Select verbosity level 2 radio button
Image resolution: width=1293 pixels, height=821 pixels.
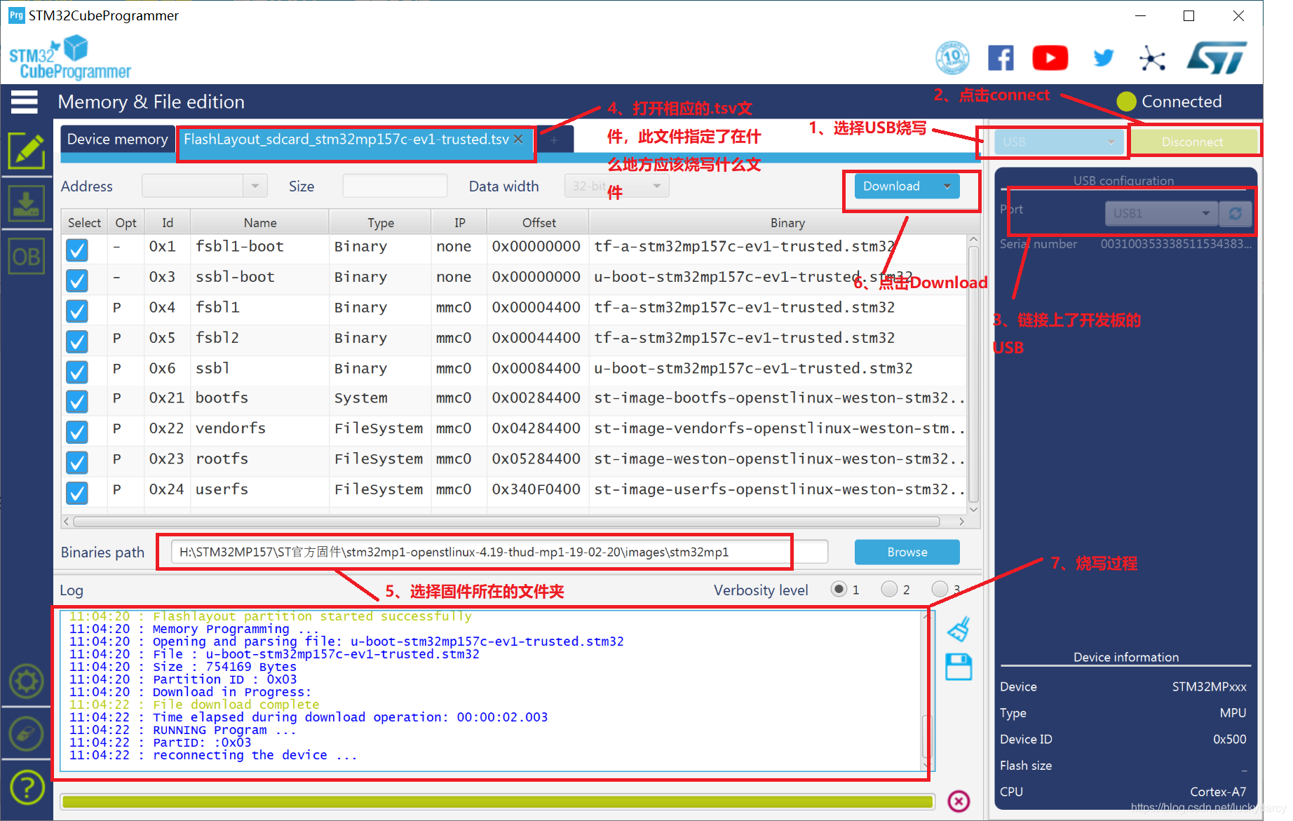pos(889,589)
